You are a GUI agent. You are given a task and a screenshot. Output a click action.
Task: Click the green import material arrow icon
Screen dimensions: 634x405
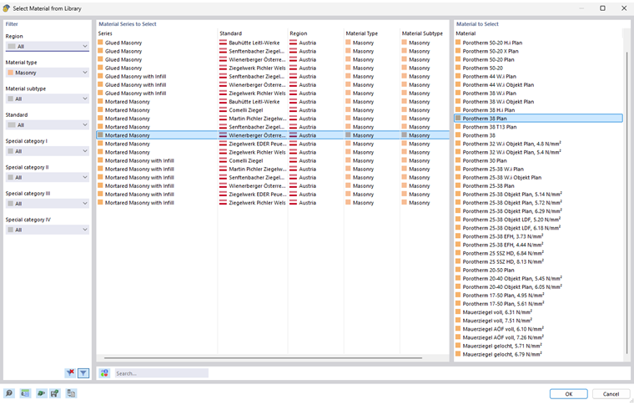pos(41,393)
